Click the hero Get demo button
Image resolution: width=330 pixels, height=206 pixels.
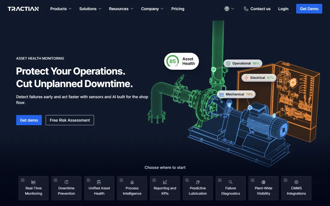point(29,120)
